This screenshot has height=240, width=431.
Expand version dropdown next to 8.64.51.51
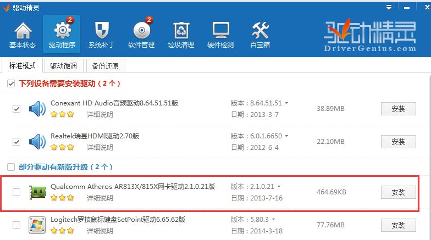pyautogui.click(x=287, y=103)
